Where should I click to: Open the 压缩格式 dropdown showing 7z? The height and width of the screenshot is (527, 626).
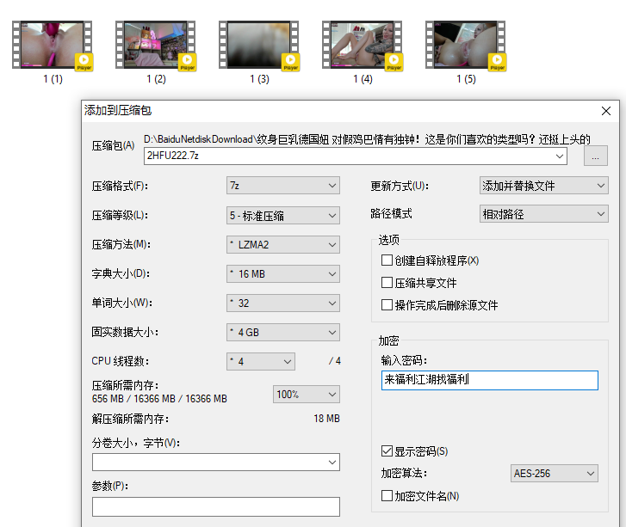point(283,186)
